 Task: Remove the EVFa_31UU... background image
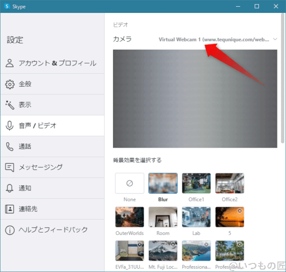pos(140,244)
